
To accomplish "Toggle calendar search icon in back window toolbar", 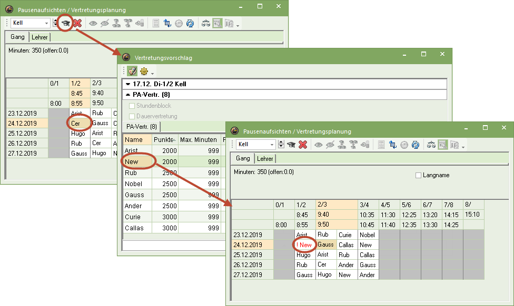I will [218, 23].
